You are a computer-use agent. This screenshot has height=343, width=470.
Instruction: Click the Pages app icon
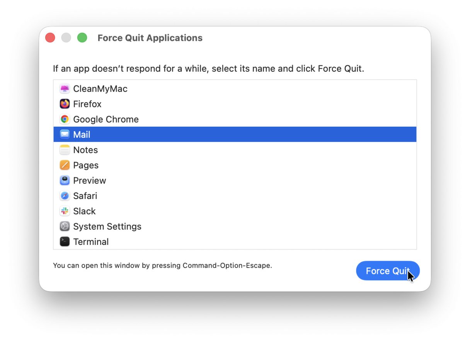65,165
